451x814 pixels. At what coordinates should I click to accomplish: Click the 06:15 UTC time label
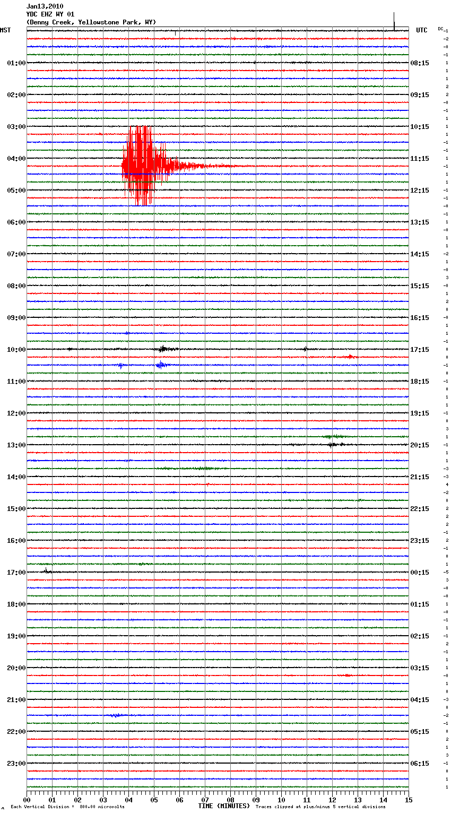(x=420, y=764)
